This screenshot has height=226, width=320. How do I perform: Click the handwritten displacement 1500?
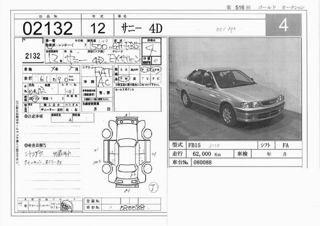tap(99, 46)
